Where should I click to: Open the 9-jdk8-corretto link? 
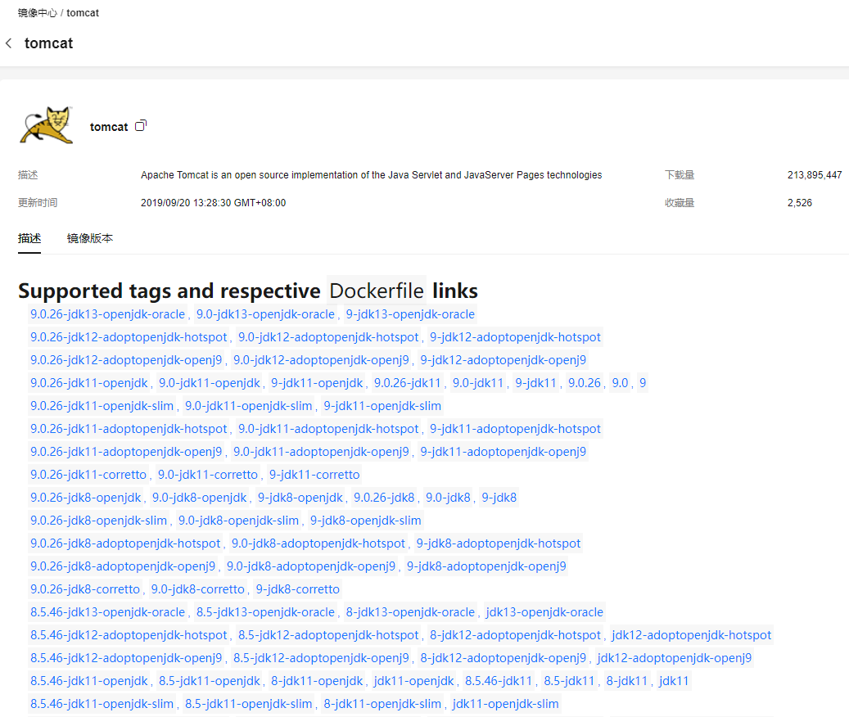[298, 589]
